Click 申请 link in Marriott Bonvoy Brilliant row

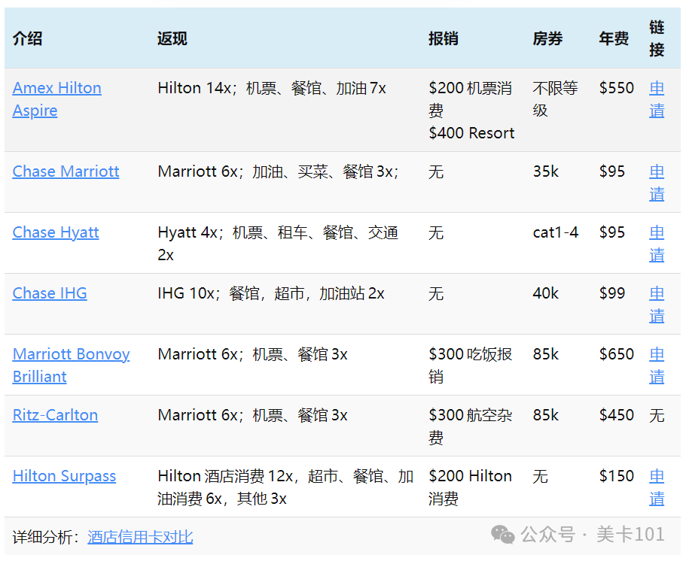pos(657,365)
